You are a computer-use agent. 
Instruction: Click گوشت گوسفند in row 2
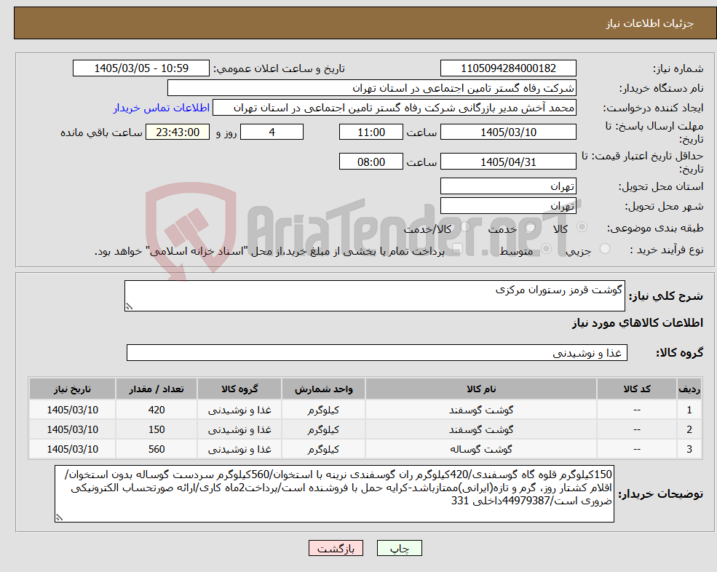pyautogui.click(x=481, y=429)
